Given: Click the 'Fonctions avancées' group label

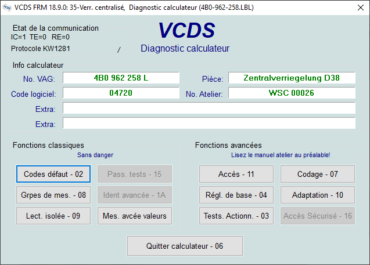Looking at the screenshot, I should click(x=228, y=145).
